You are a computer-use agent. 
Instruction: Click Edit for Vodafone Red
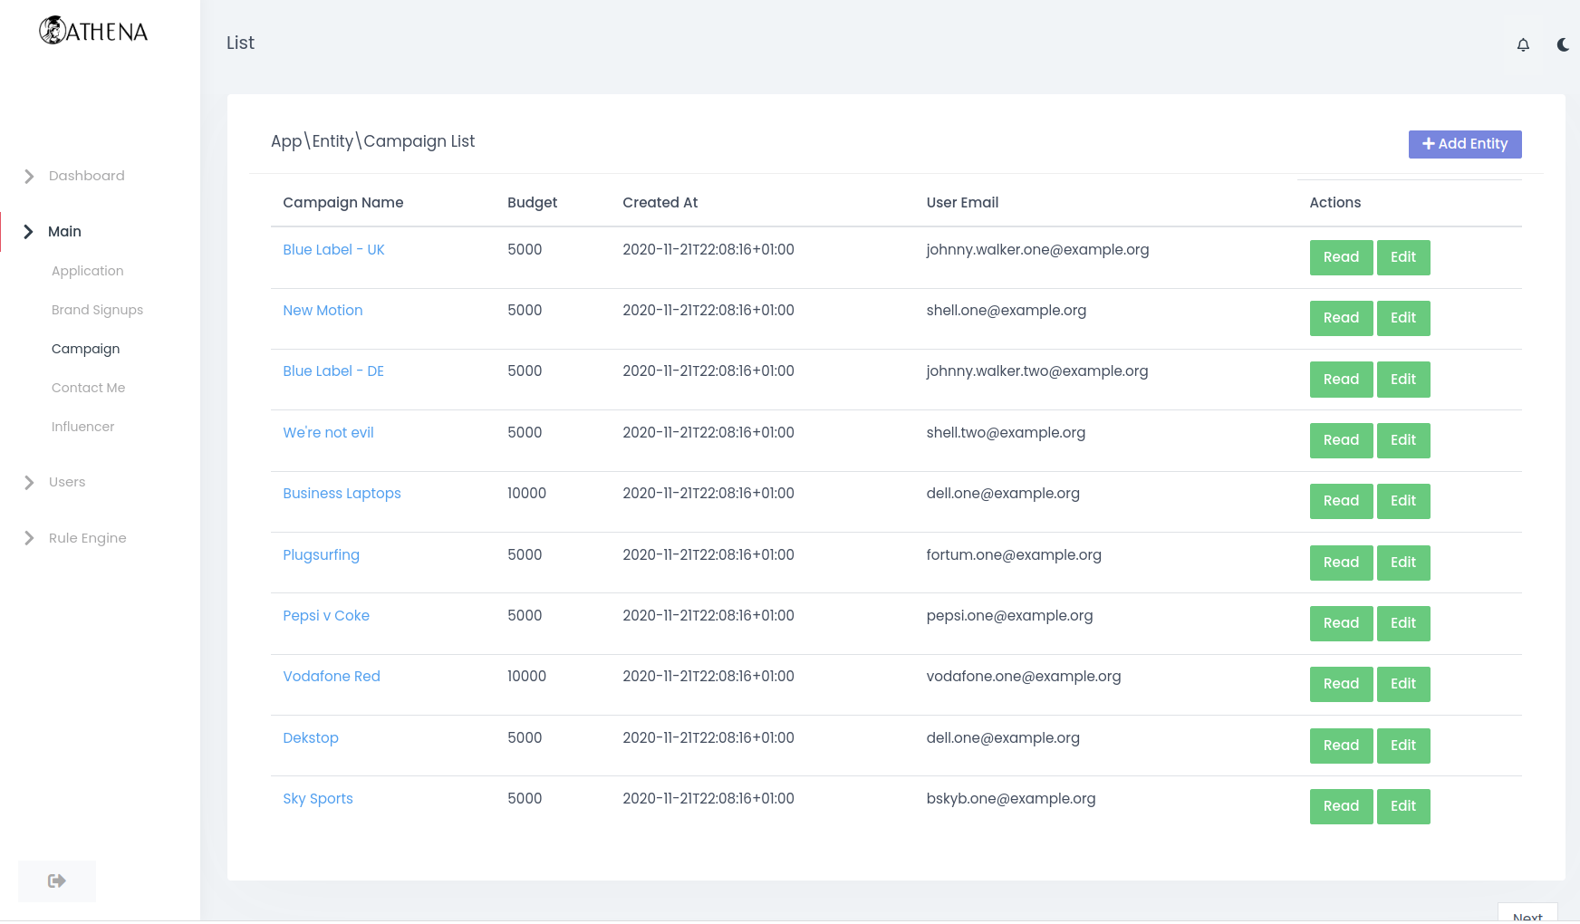(x=1403, y=684)
